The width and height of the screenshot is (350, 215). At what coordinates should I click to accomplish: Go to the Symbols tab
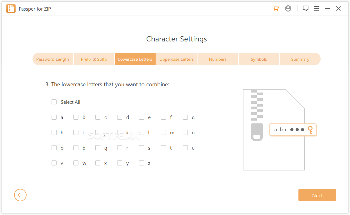pos(259,59)
